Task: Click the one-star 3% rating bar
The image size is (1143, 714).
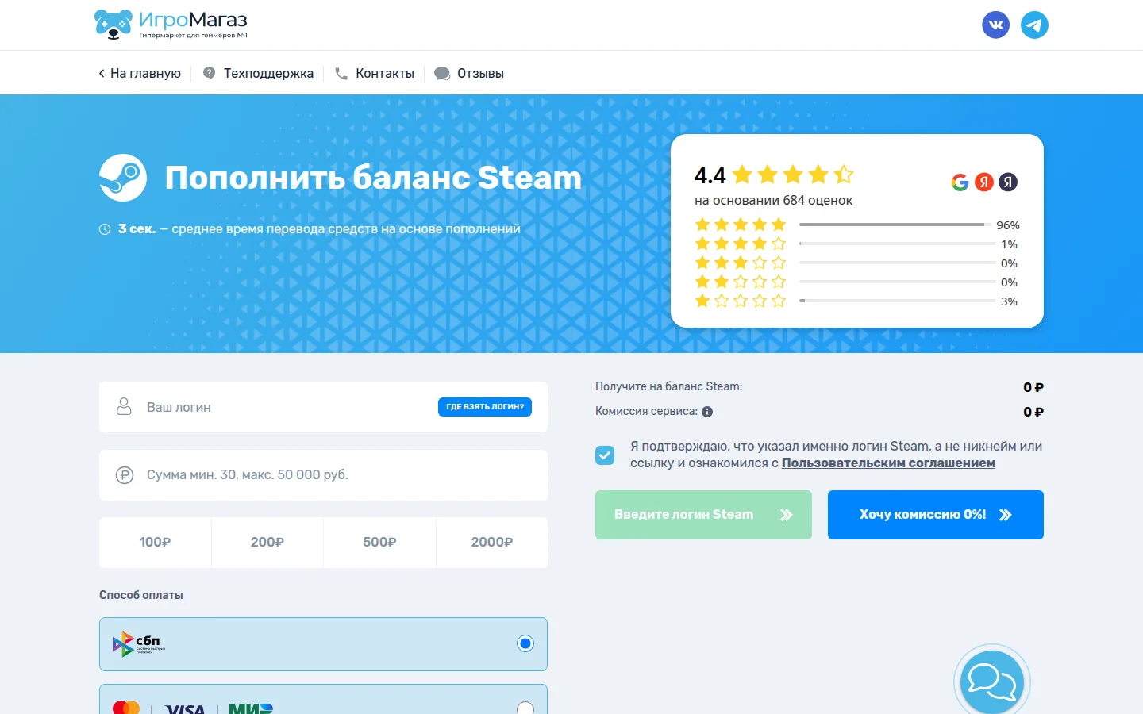Action: (897, 301)
